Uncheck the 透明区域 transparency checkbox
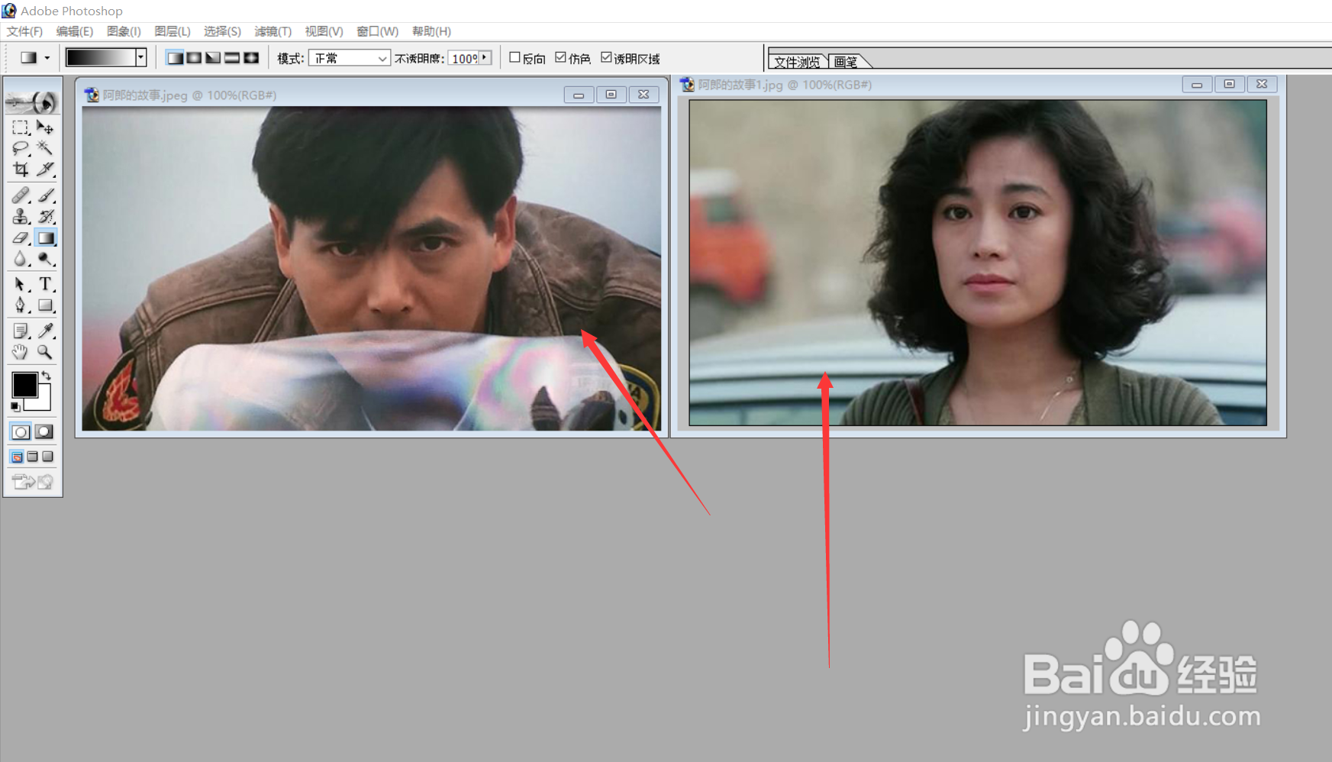Viewport: 1332px width, 762px height. 606,57
